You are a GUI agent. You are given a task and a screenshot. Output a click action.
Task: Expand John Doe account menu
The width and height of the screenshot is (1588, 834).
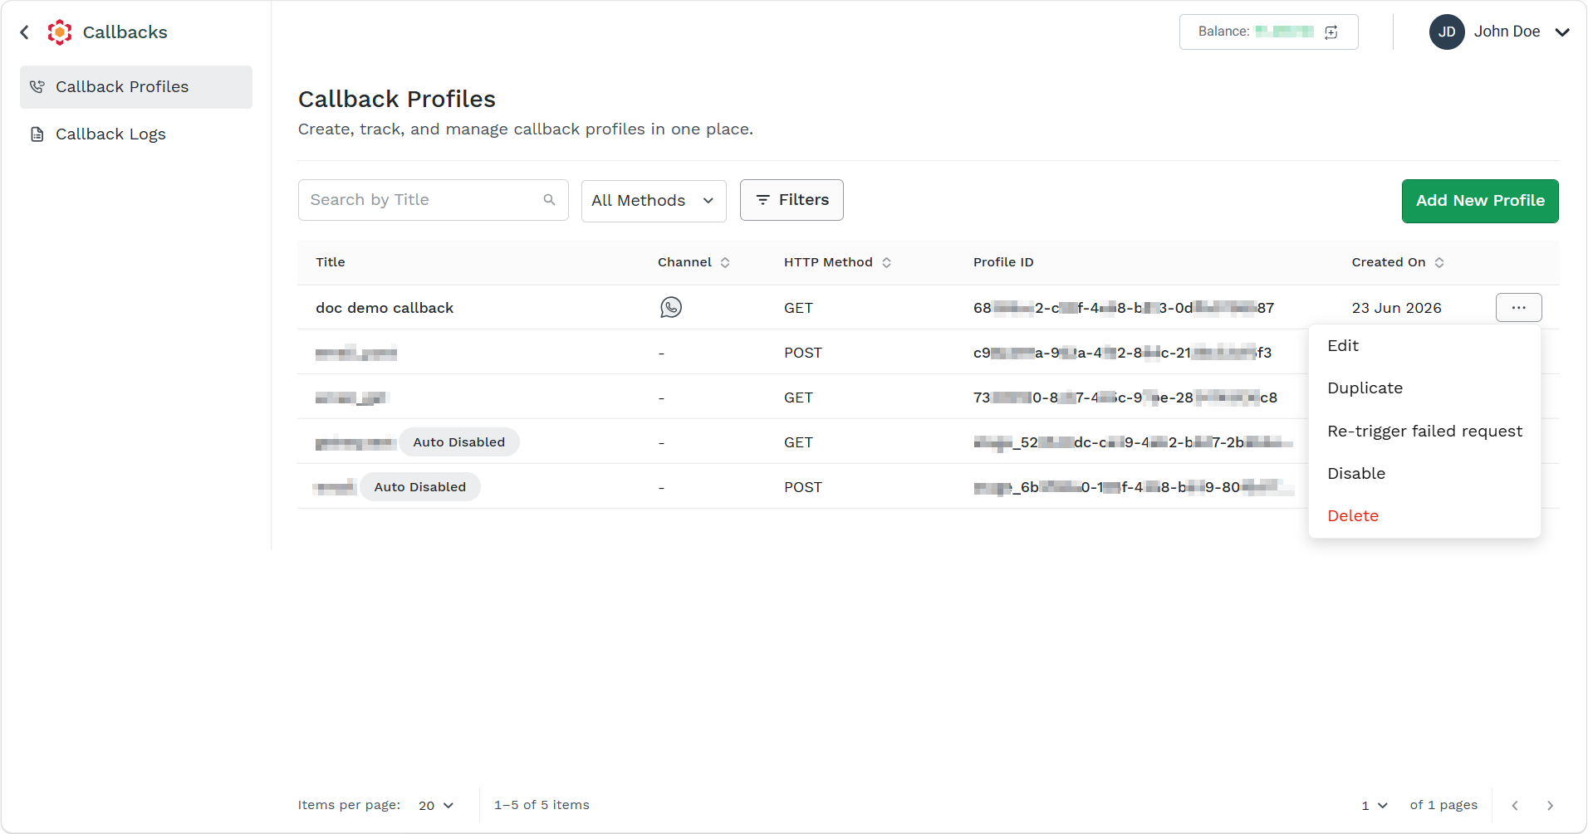click(x=1562, y=32)
